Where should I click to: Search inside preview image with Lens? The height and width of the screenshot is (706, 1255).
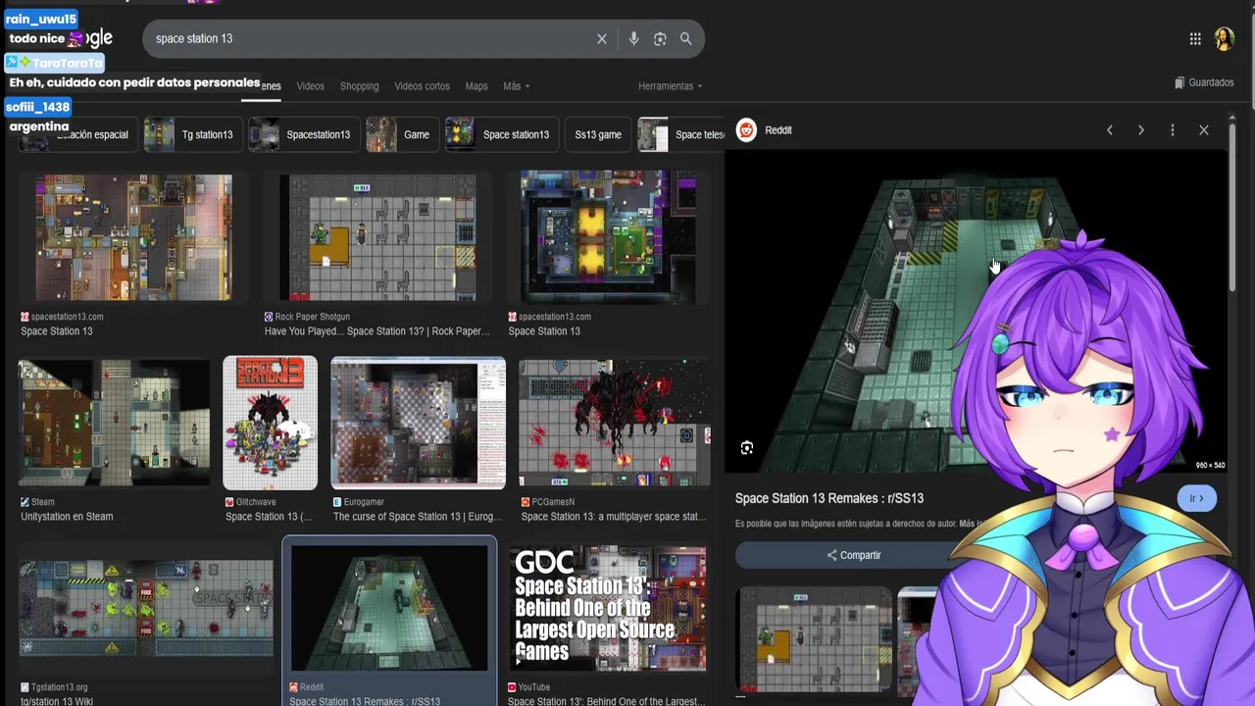coord(747,448)
